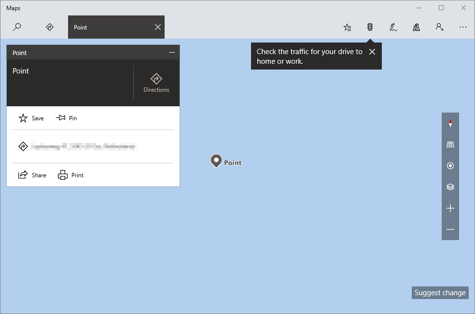
Task: Open the Directions tab icon in toolbar
Action: pyautogui.click(x=50, y=27)
